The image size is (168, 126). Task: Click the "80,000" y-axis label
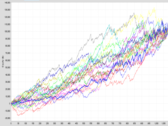8,46
